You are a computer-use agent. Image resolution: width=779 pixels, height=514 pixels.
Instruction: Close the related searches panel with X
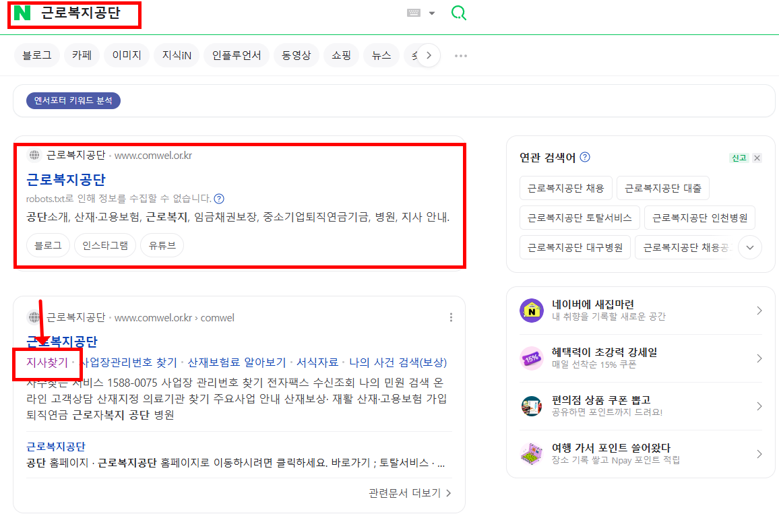[757, 158]
